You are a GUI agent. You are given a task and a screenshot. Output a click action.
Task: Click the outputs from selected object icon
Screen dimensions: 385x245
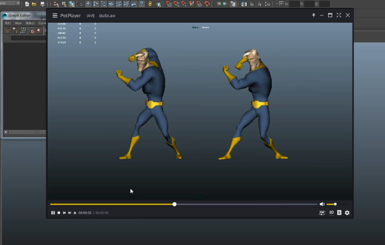pyautogui.click(x=225, y=4)
